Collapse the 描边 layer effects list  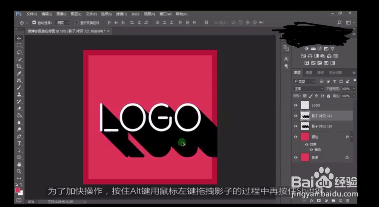tap(351, 136)
